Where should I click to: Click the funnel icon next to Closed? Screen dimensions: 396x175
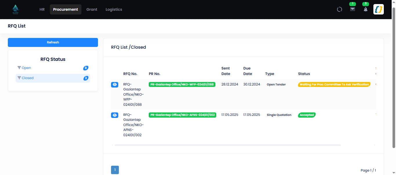[19, 78]
